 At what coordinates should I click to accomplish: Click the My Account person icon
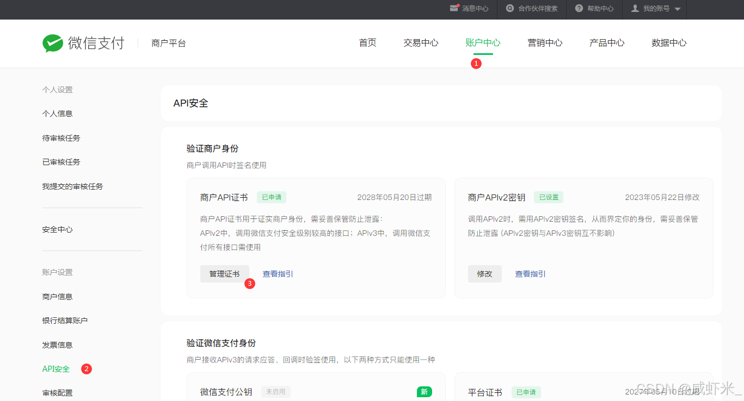(635, 8)
